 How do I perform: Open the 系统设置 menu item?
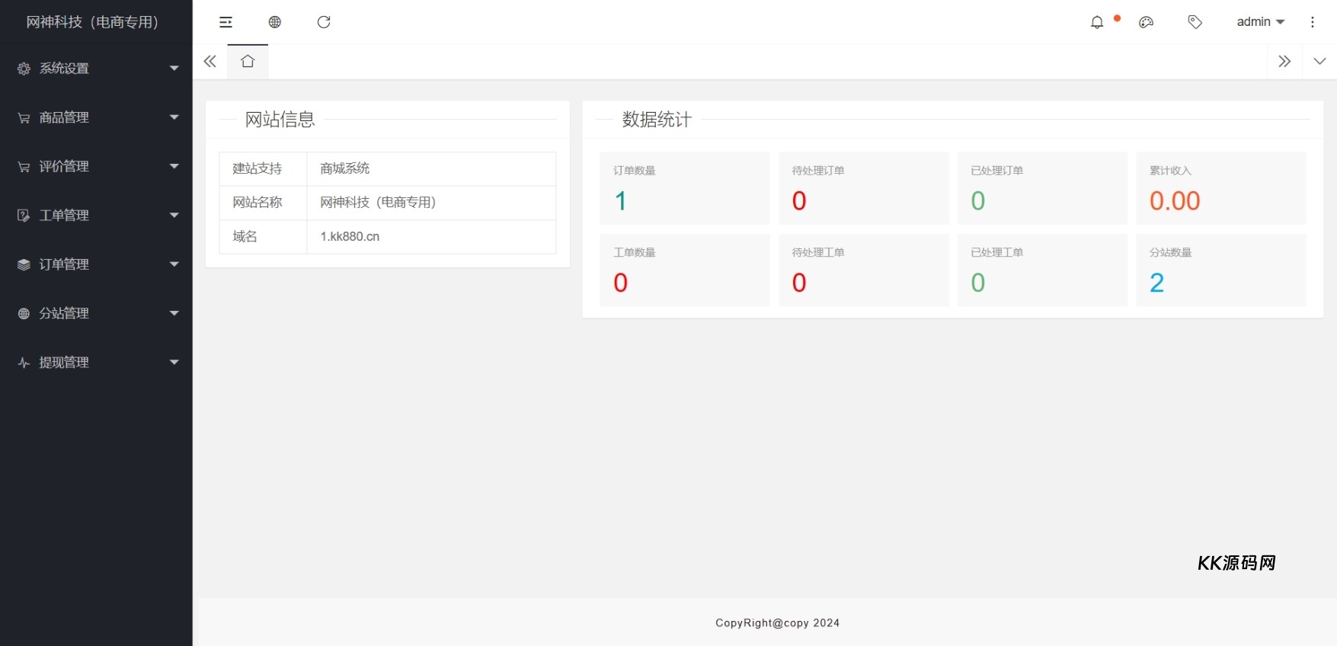coord(96,69)
